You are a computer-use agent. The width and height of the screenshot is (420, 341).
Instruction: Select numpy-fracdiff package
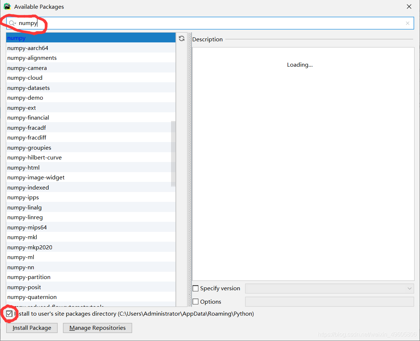91,138
